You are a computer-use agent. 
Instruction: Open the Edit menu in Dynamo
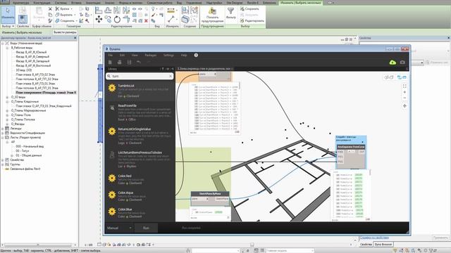click(x=122, y=55)
